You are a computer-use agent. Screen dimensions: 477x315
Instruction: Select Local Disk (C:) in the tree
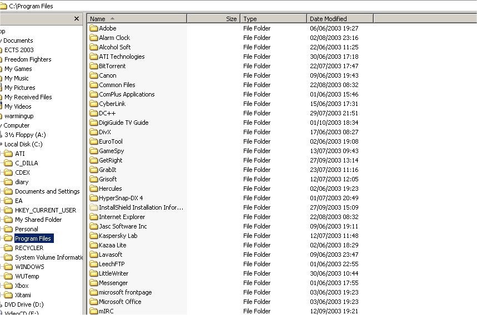click(x=23, y=144)
